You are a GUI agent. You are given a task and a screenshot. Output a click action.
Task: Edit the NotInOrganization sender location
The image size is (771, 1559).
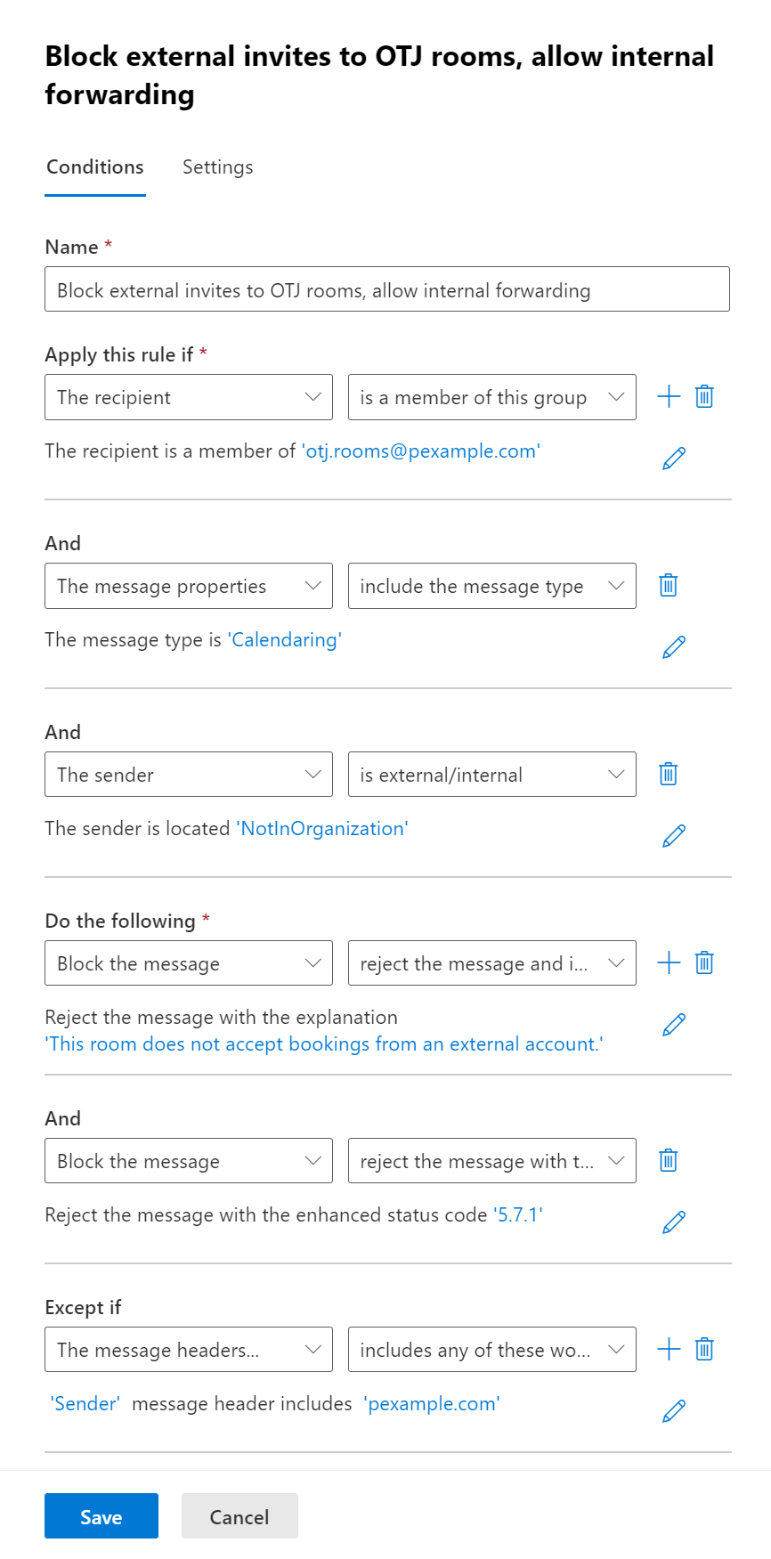pos(674,835)
